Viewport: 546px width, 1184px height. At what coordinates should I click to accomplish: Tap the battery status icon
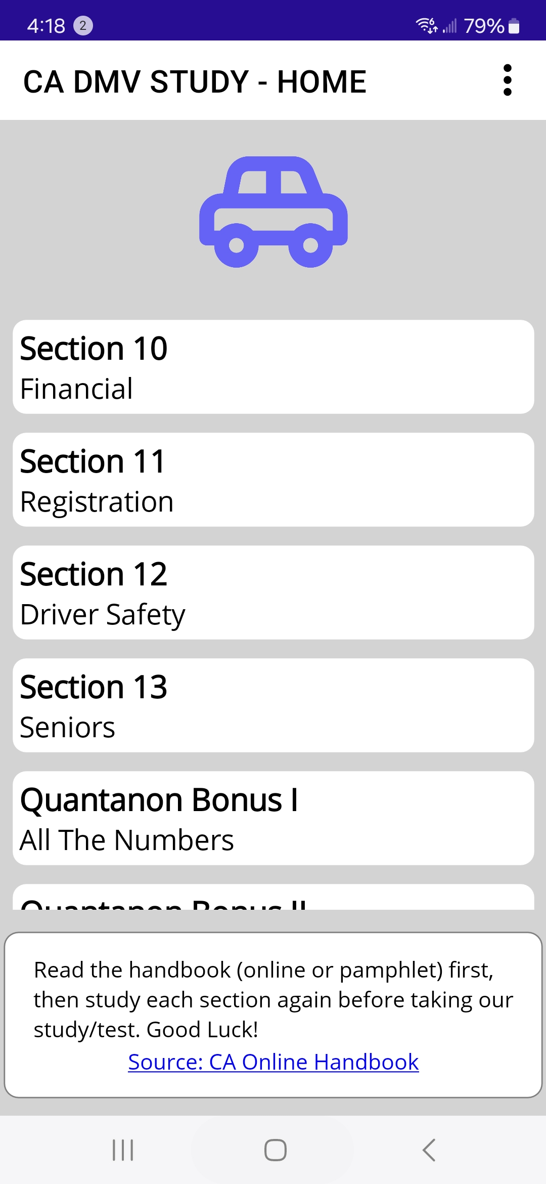[514, 26]
